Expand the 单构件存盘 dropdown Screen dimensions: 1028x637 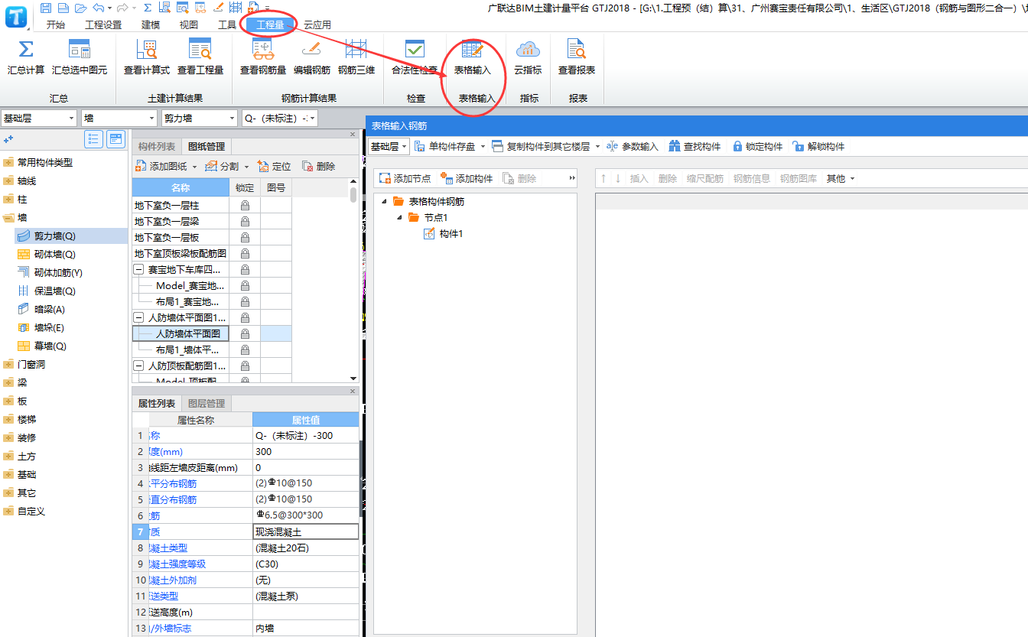[483, 146]
